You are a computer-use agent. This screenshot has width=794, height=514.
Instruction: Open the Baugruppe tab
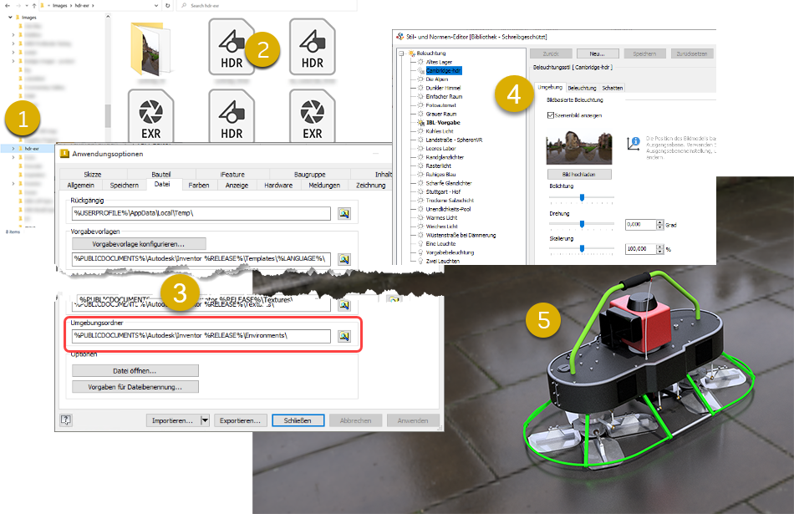pyautogui.click(x=309, y=174)
